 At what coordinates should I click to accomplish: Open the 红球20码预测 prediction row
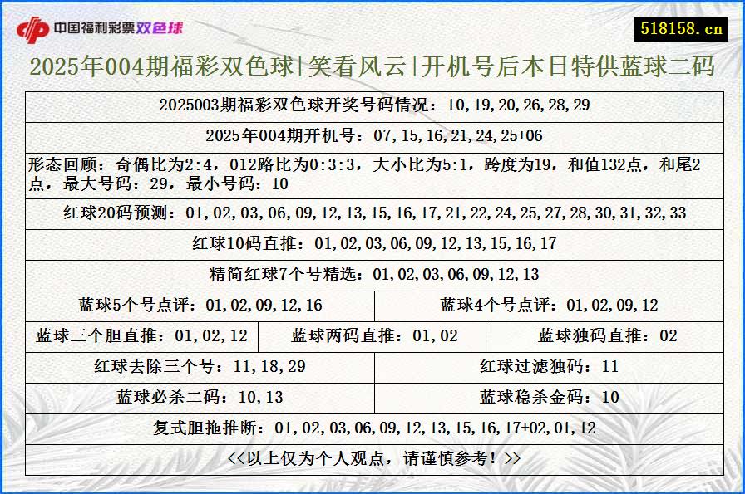[x=372, y=213]
